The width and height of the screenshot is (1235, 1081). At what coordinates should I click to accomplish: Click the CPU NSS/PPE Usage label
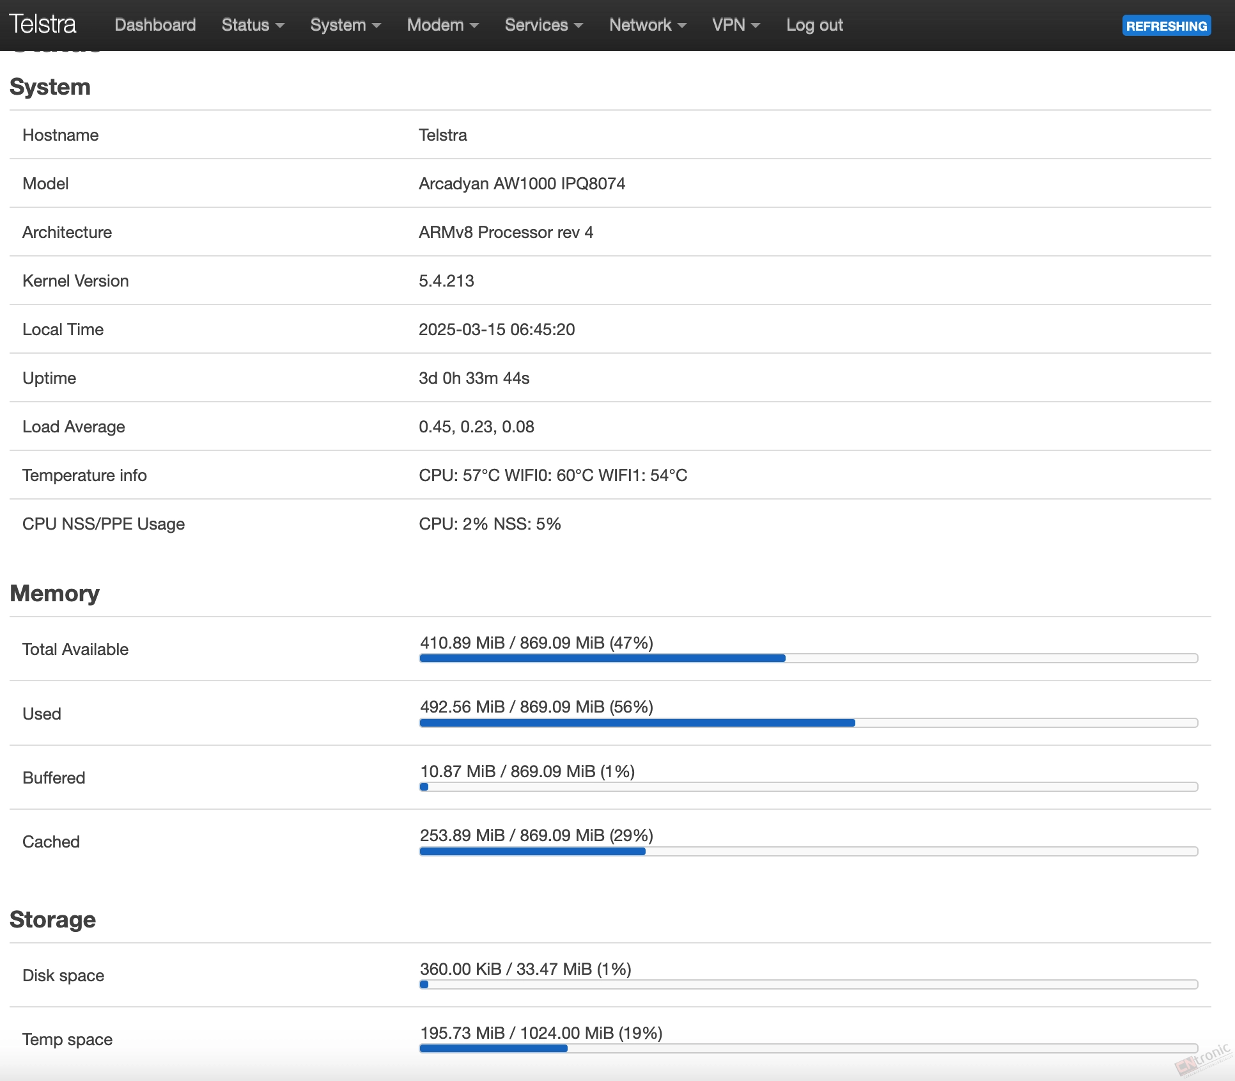coord(104,524)
